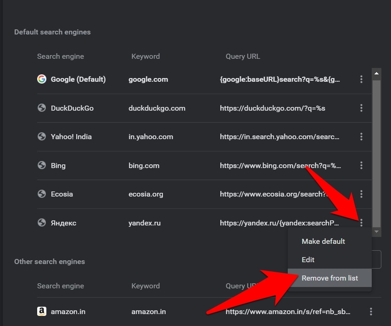Click the www.amazon.in/s/ref=nb_sb query URL
The height and width of the screenshot is (326, 391).
pos(288,311)
